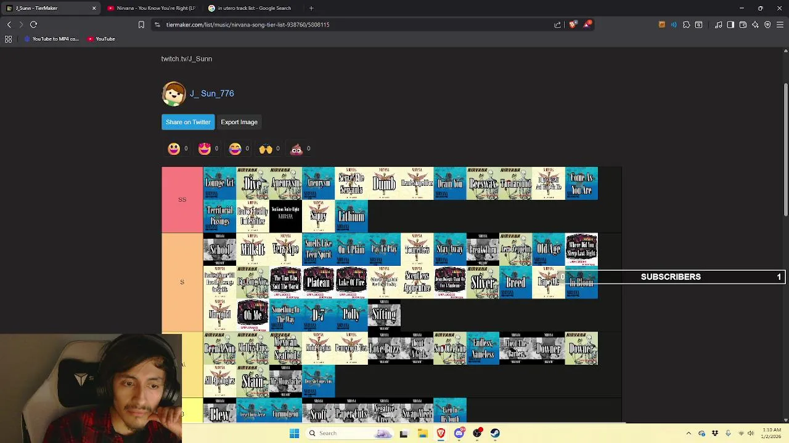789x443 pixels.
Task: Open the share icon in address bar
Action: [x=558, y=25]
